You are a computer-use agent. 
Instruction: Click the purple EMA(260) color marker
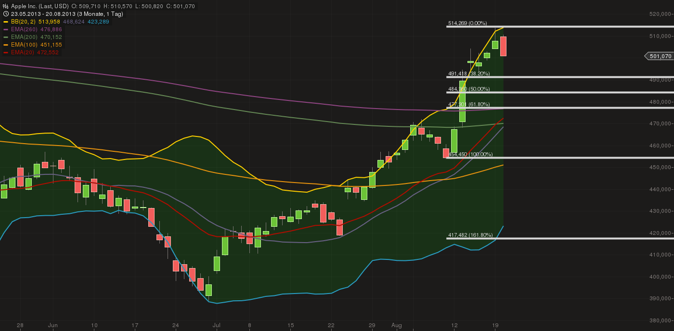click(5, 29)
